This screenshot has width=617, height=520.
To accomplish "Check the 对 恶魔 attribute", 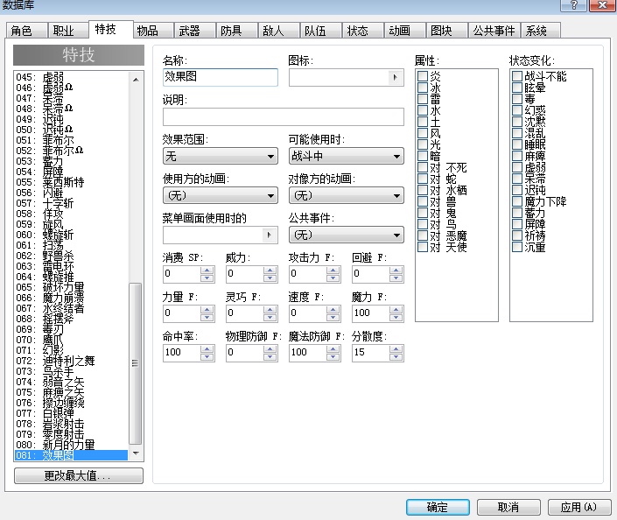I will pos(423,235).
